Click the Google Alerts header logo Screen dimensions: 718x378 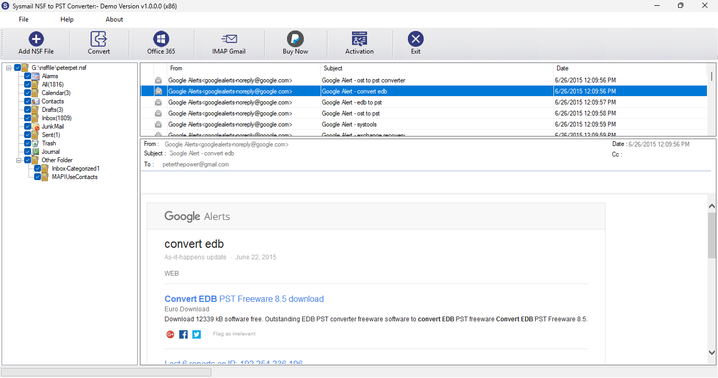click(197, 216)
